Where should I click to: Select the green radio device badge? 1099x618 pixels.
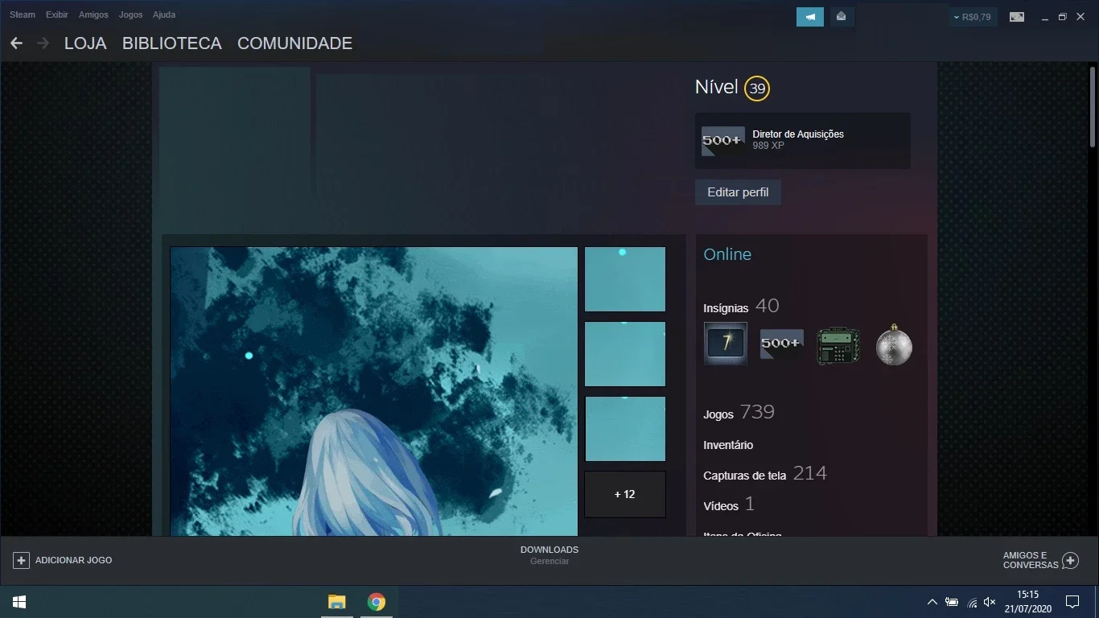[838, 345]
